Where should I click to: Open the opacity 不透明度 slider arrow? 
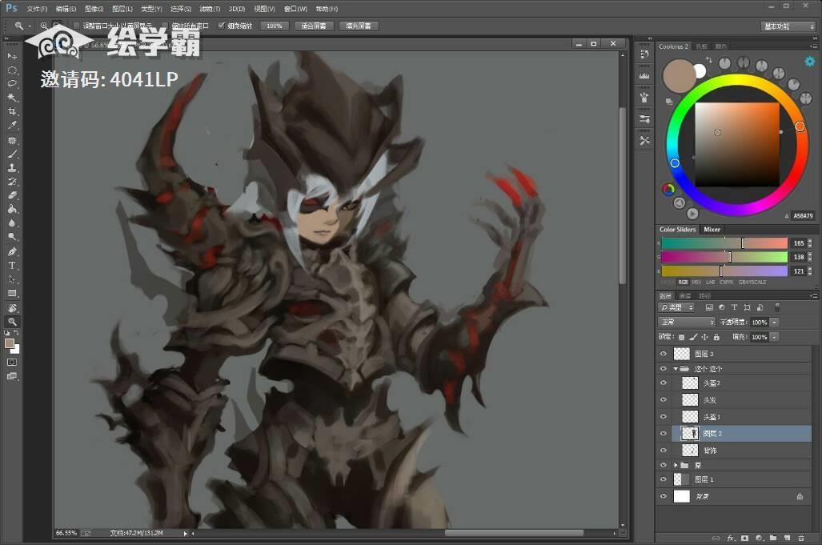(x=774, y=323)
